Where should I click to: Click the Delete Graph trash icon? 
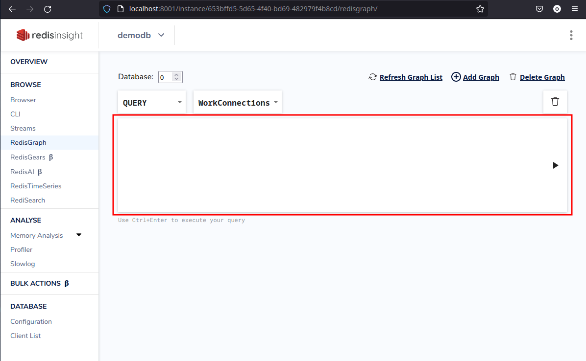point(513,76)
